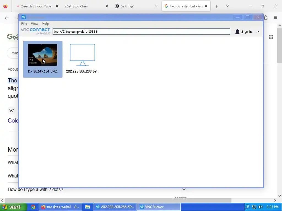
Task: Click the 2:21 PM taskbar clock
Action: click(x=272, y=207)
